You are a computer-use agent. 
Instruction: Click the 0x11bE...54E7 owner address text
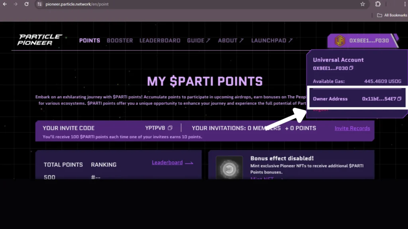[379, 99]
